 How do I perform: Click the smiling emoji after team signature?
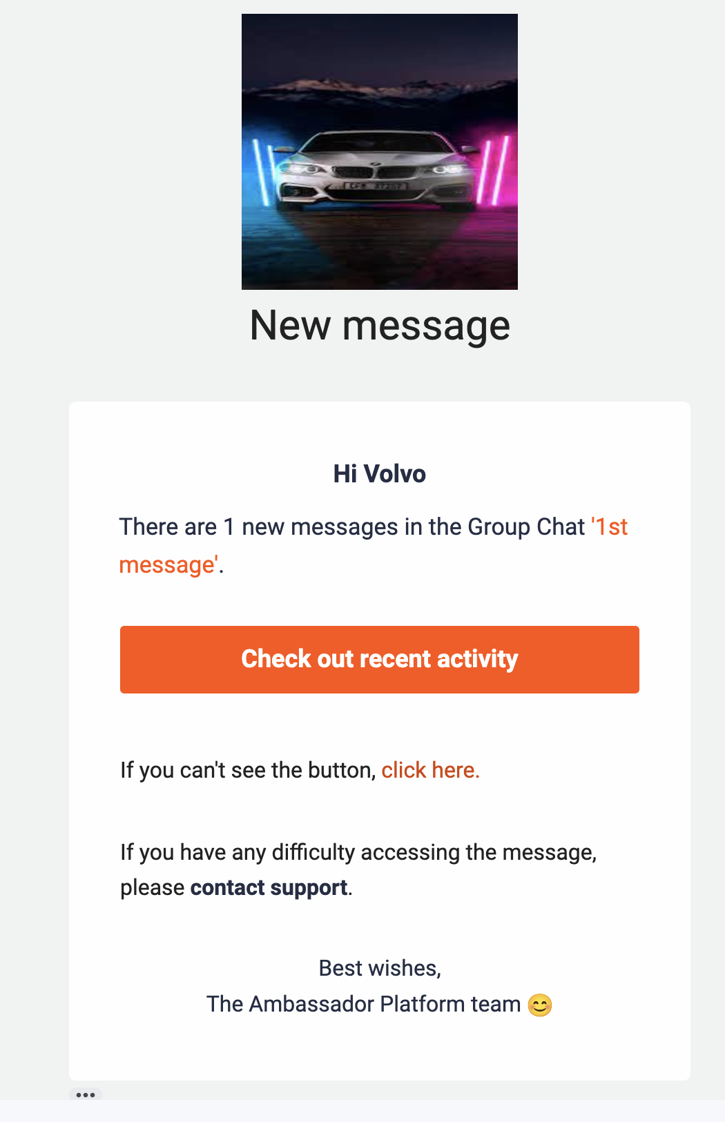point(540,1005)
